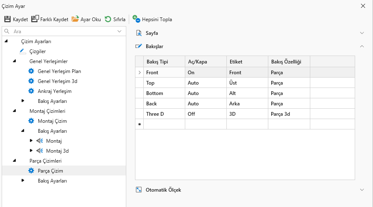Click the Montaj 3d view icon

(39, 151)
